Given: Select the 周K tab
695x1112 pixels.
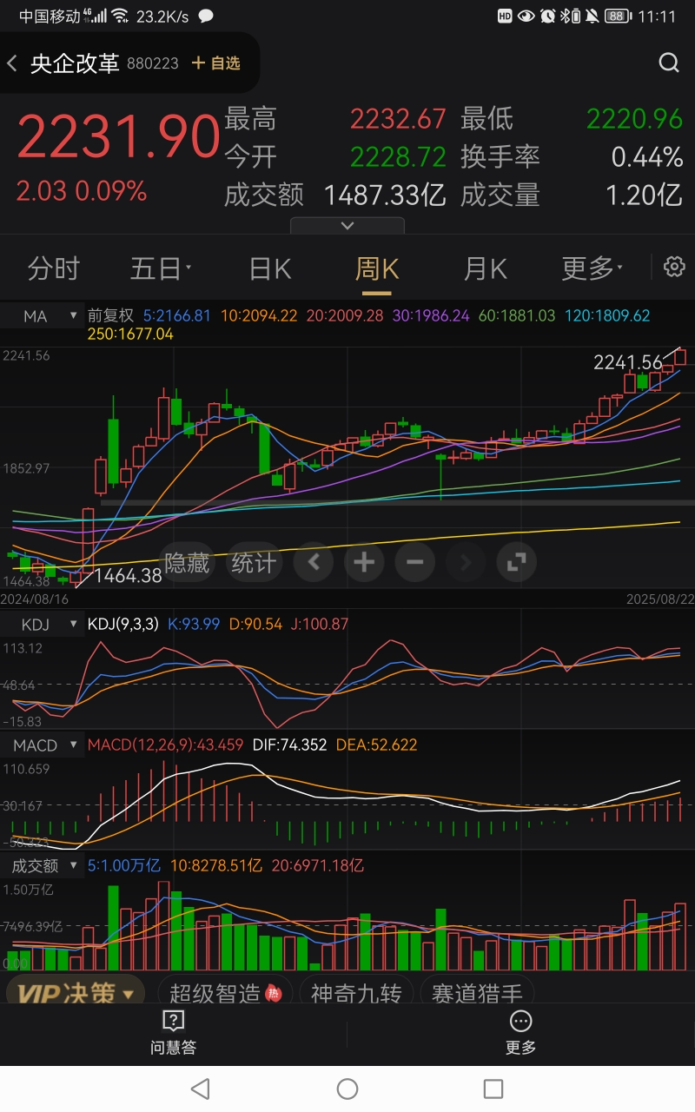Looking at the screenshot, I should coord(377,268).
